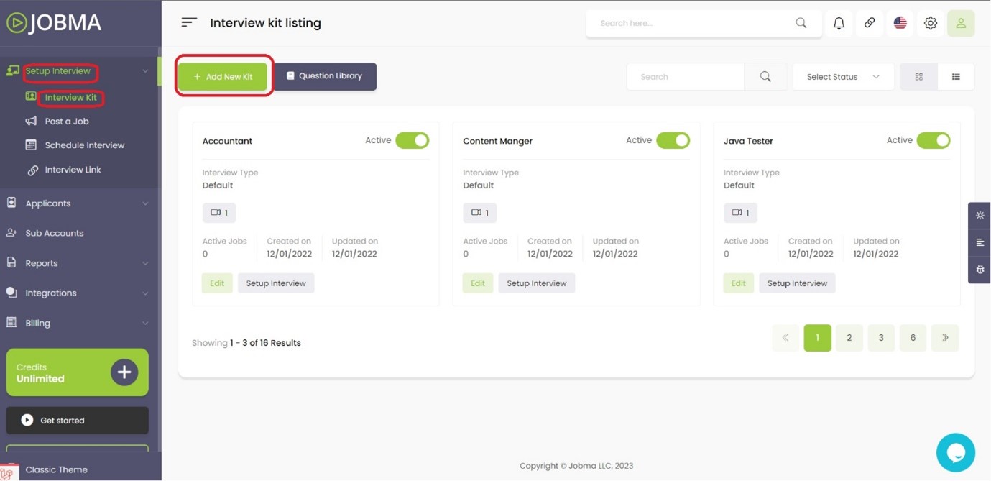This screenshot has height=481, width=991.
Task: Click the Applicants sidebar icon
Action: coord(11,203)
